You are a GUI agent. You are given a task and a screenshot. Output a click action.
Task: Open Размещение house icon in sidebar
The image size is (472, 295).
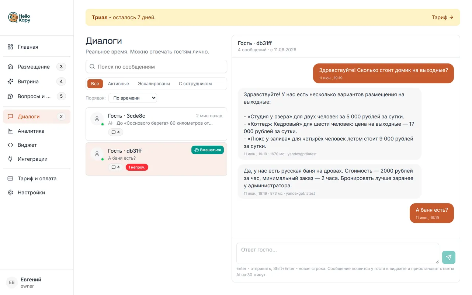(10, 67)
